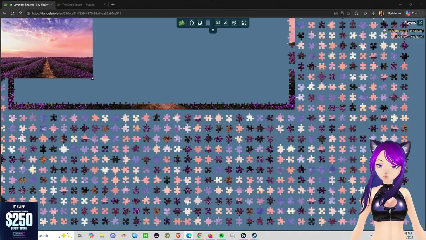Close the Lavender Dreams tab
The width and height of the screenshot is (426, 240).
(52, 5)
